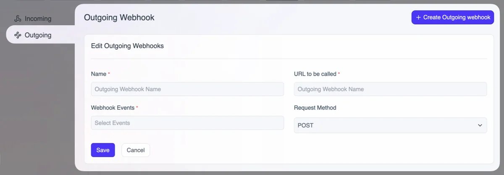Open the Request Method POST dropdown

[390, 125]
